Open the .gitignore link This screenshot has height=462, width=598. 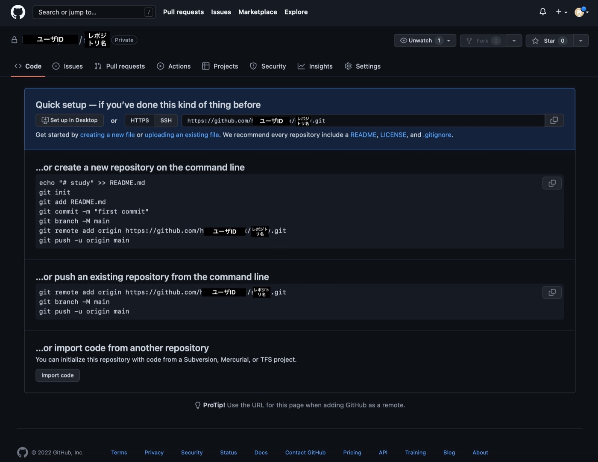tap(437, 135)
